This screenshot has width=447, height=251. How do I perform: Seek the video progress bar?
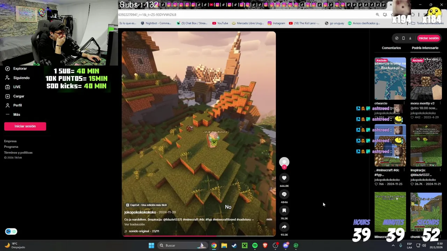[199, 236]
